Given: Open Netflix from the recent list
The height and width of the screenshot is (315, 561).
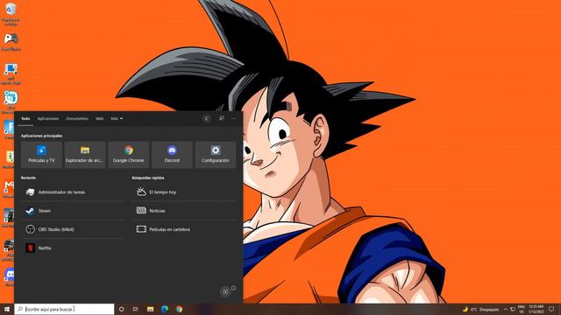Looking at the screenshot, I should (x=73, y=248).
